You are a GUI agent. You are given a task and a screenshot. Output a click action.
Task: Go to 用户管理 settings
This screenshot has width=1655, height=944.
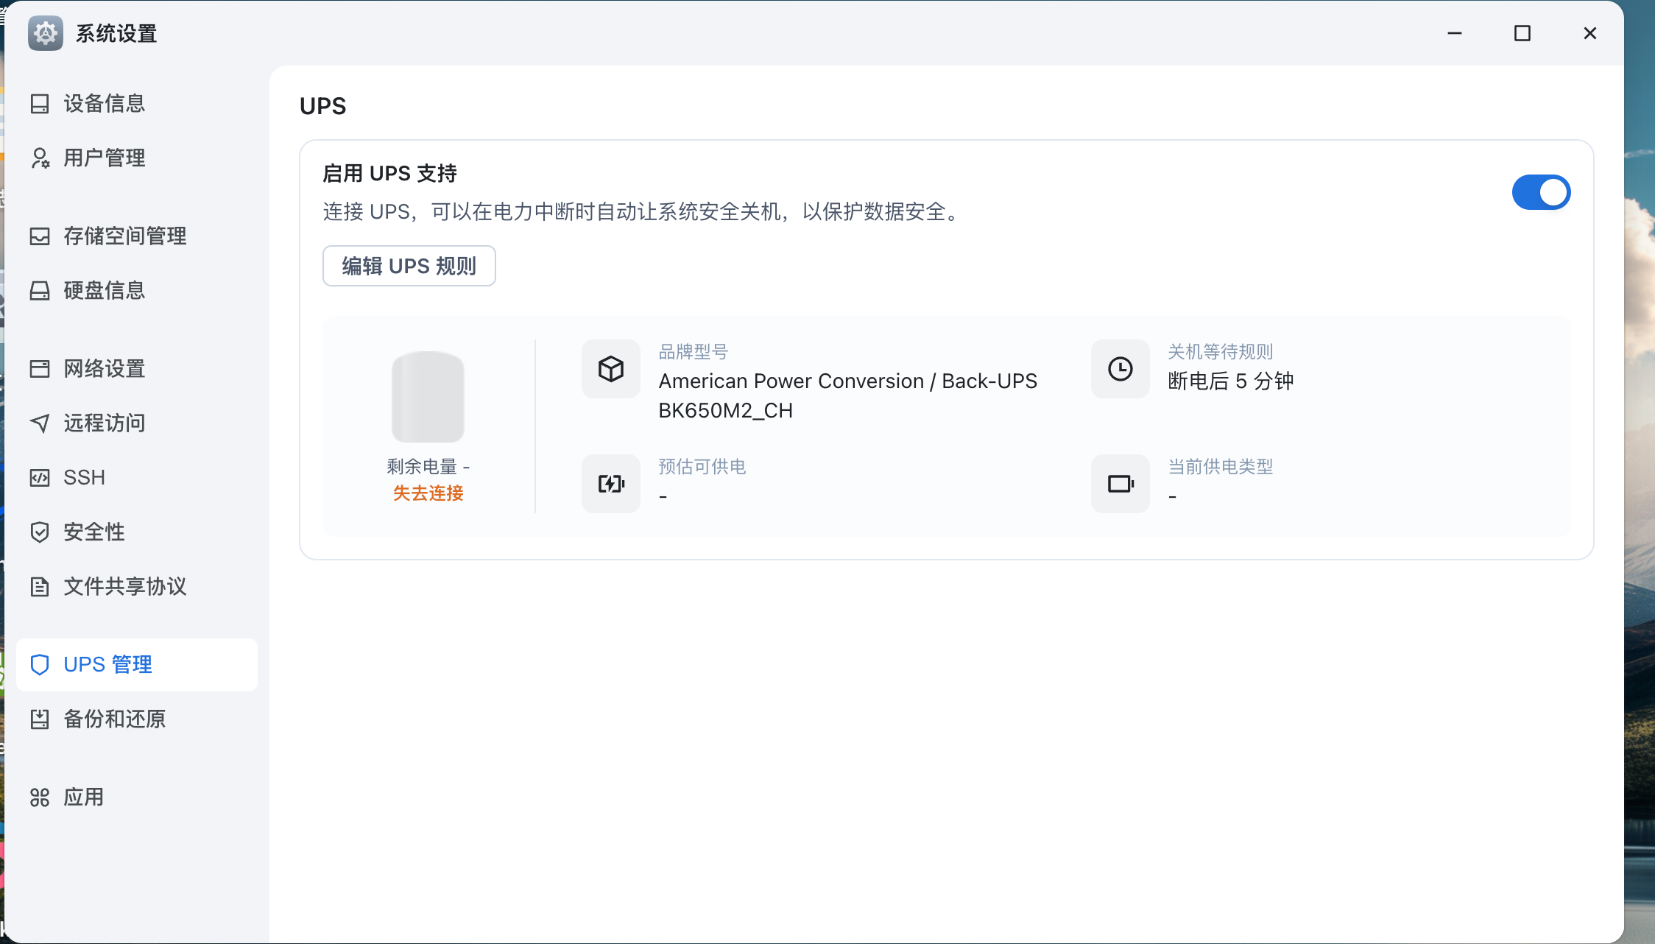137,158
